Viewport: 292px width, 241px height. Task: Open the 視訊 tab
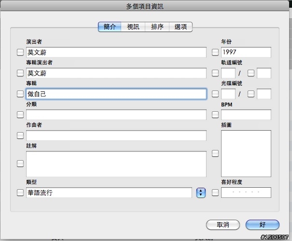pos(133,27)
